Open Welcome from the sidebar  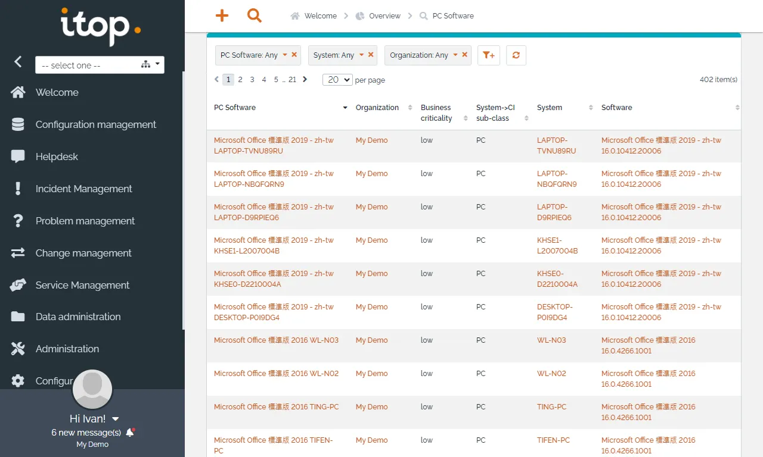point(57,92)
